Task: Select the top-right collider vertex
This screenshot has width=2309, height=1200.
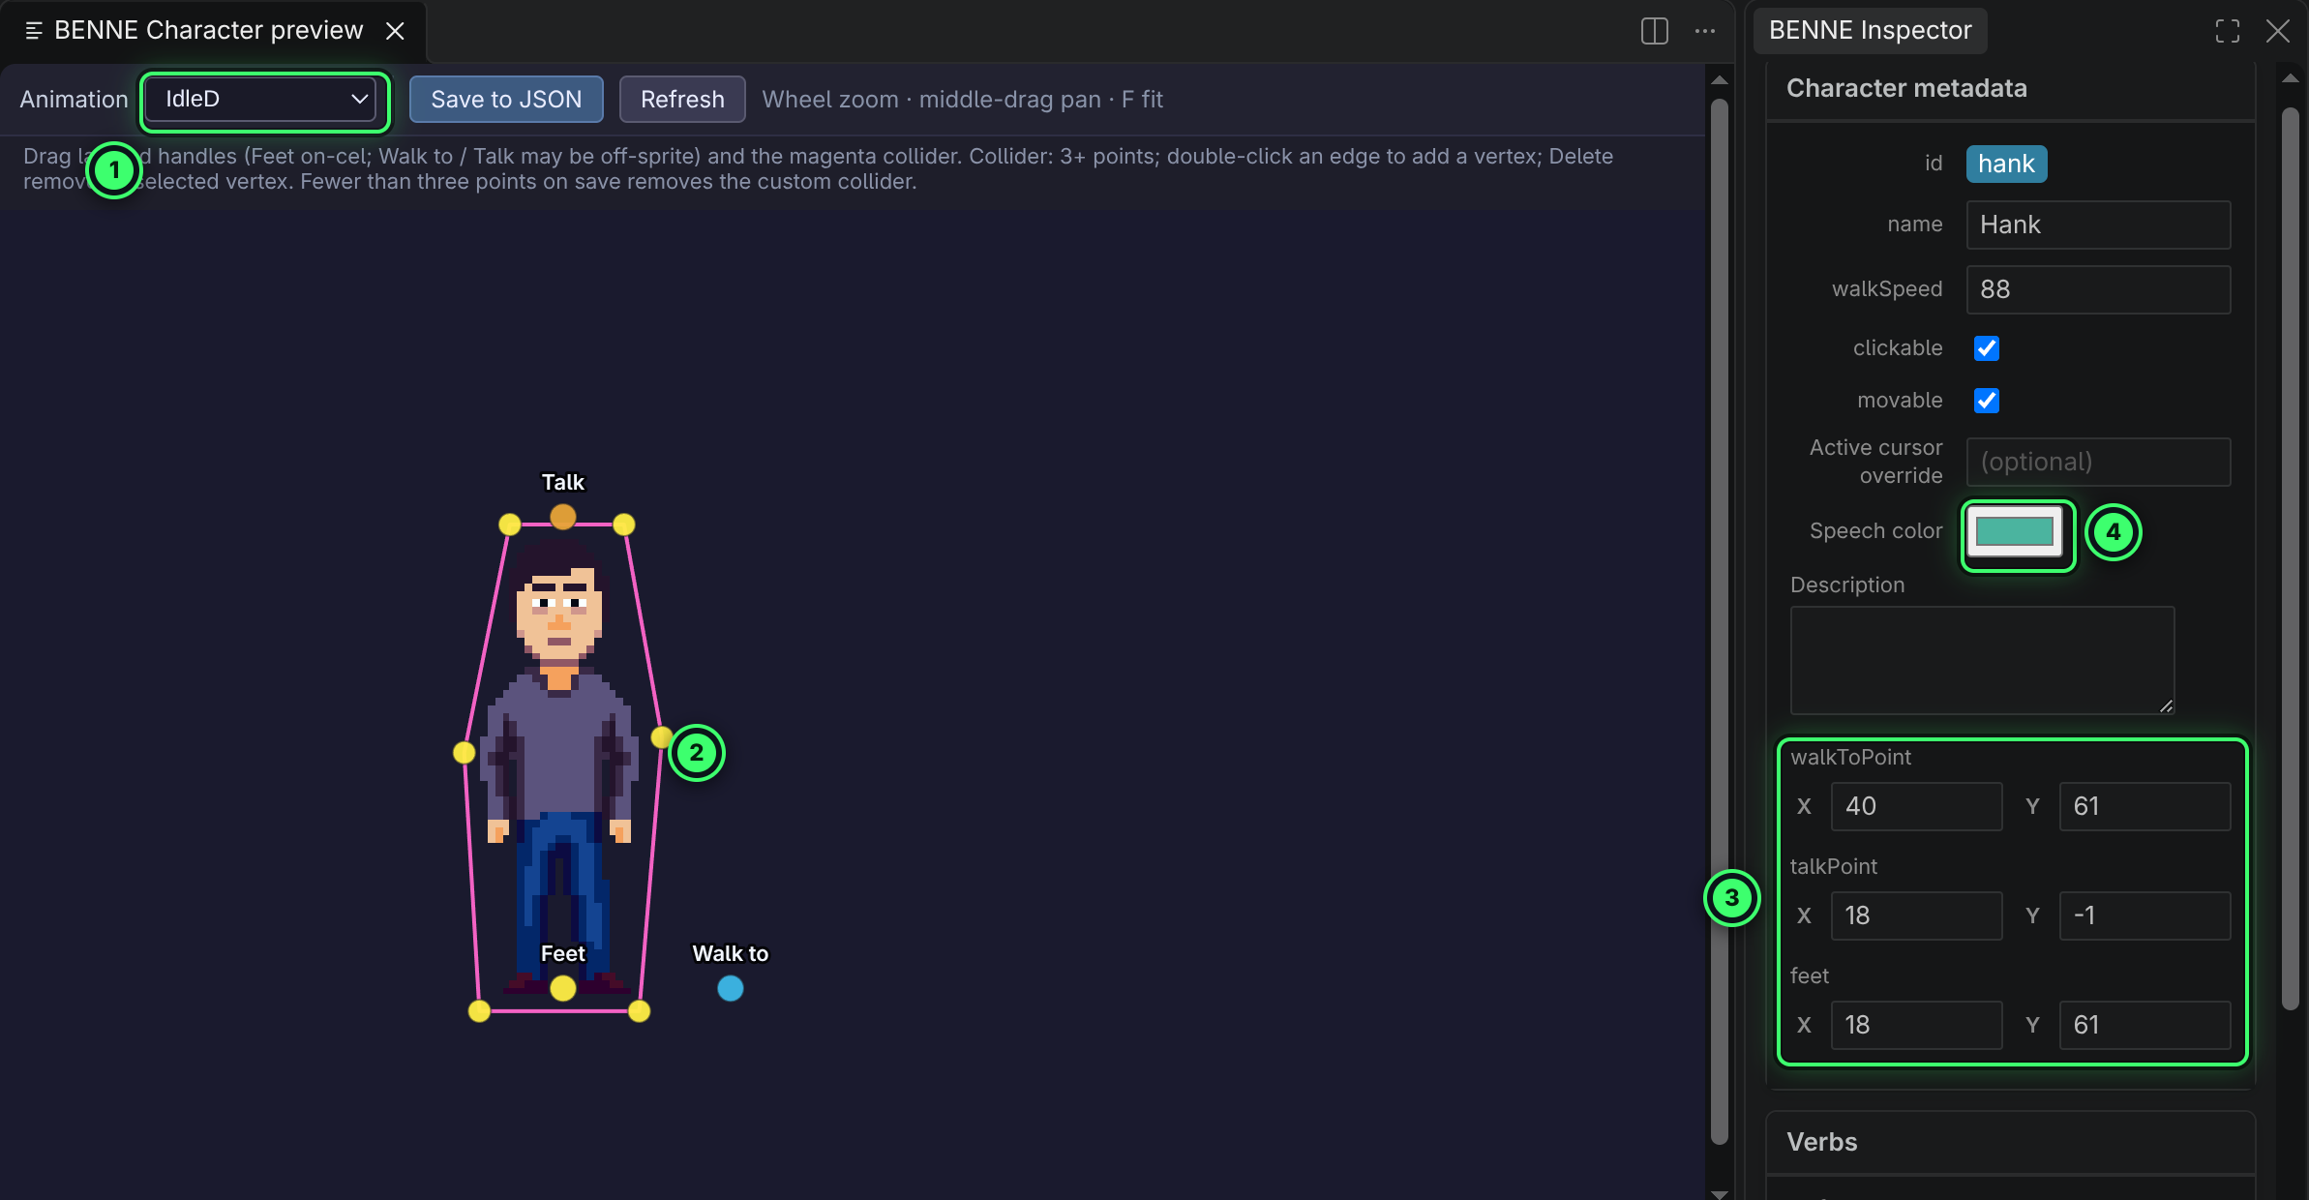Action: click(624, 525)
